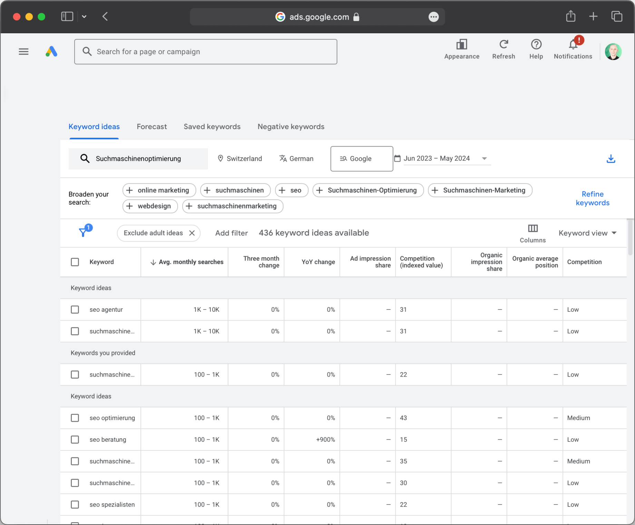The width and height of the screenshot is (635, 525).
Task: Click the page or campaign search field
Action: 206,51
